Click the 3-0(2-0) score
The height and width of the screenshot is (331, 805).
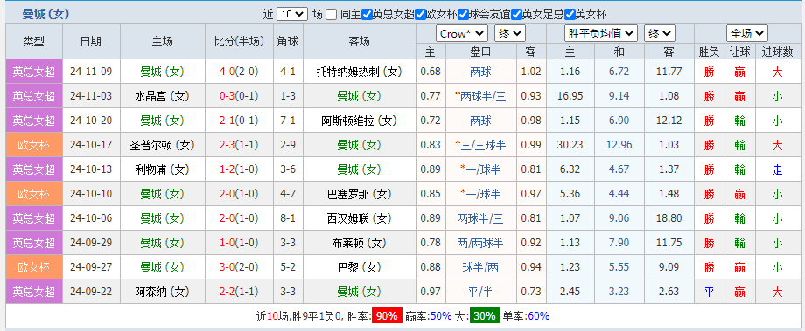pyautogui.click(x=239, y=267)
